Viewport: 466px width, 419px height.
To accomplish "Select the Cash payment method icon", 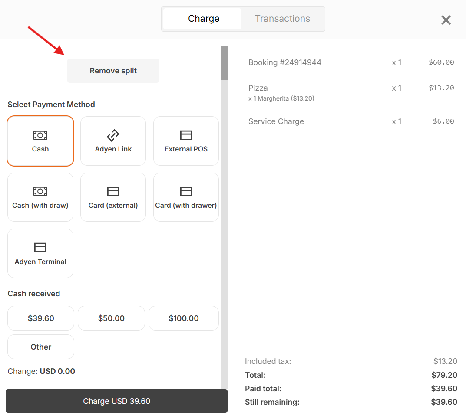I will click(x=40, y=135).
